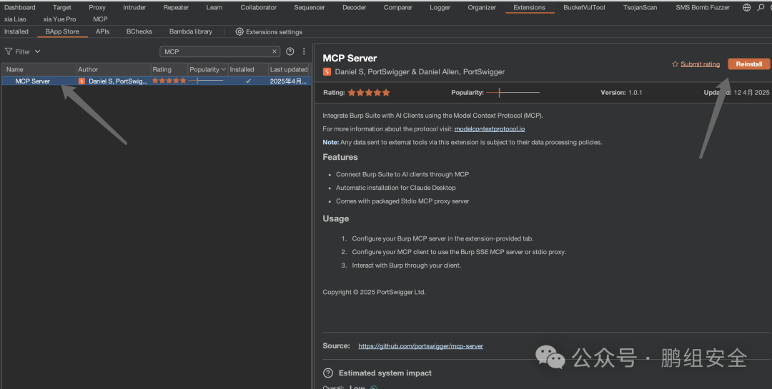Viewport: 772px width, 389px height.
Task: Open the Sequencer tab
Action: coord(310,7)
